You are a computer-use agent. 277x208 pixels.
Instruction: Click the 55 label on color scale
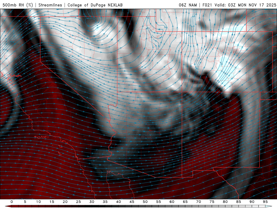(159, 202)
